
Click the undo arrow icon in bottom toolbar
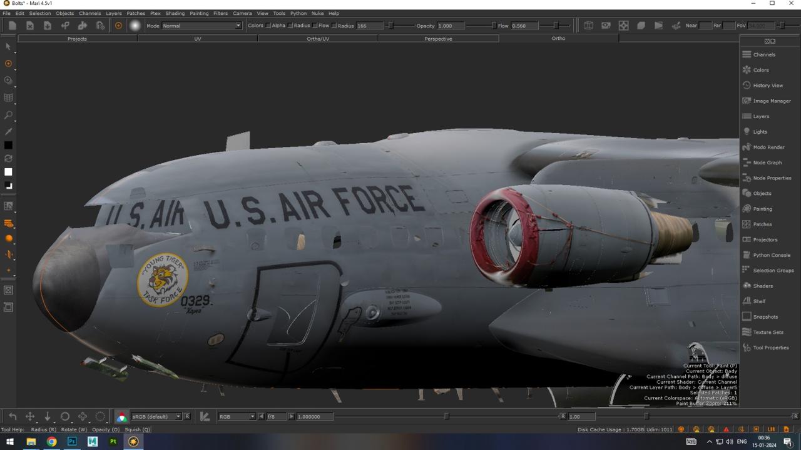[13, 416]
